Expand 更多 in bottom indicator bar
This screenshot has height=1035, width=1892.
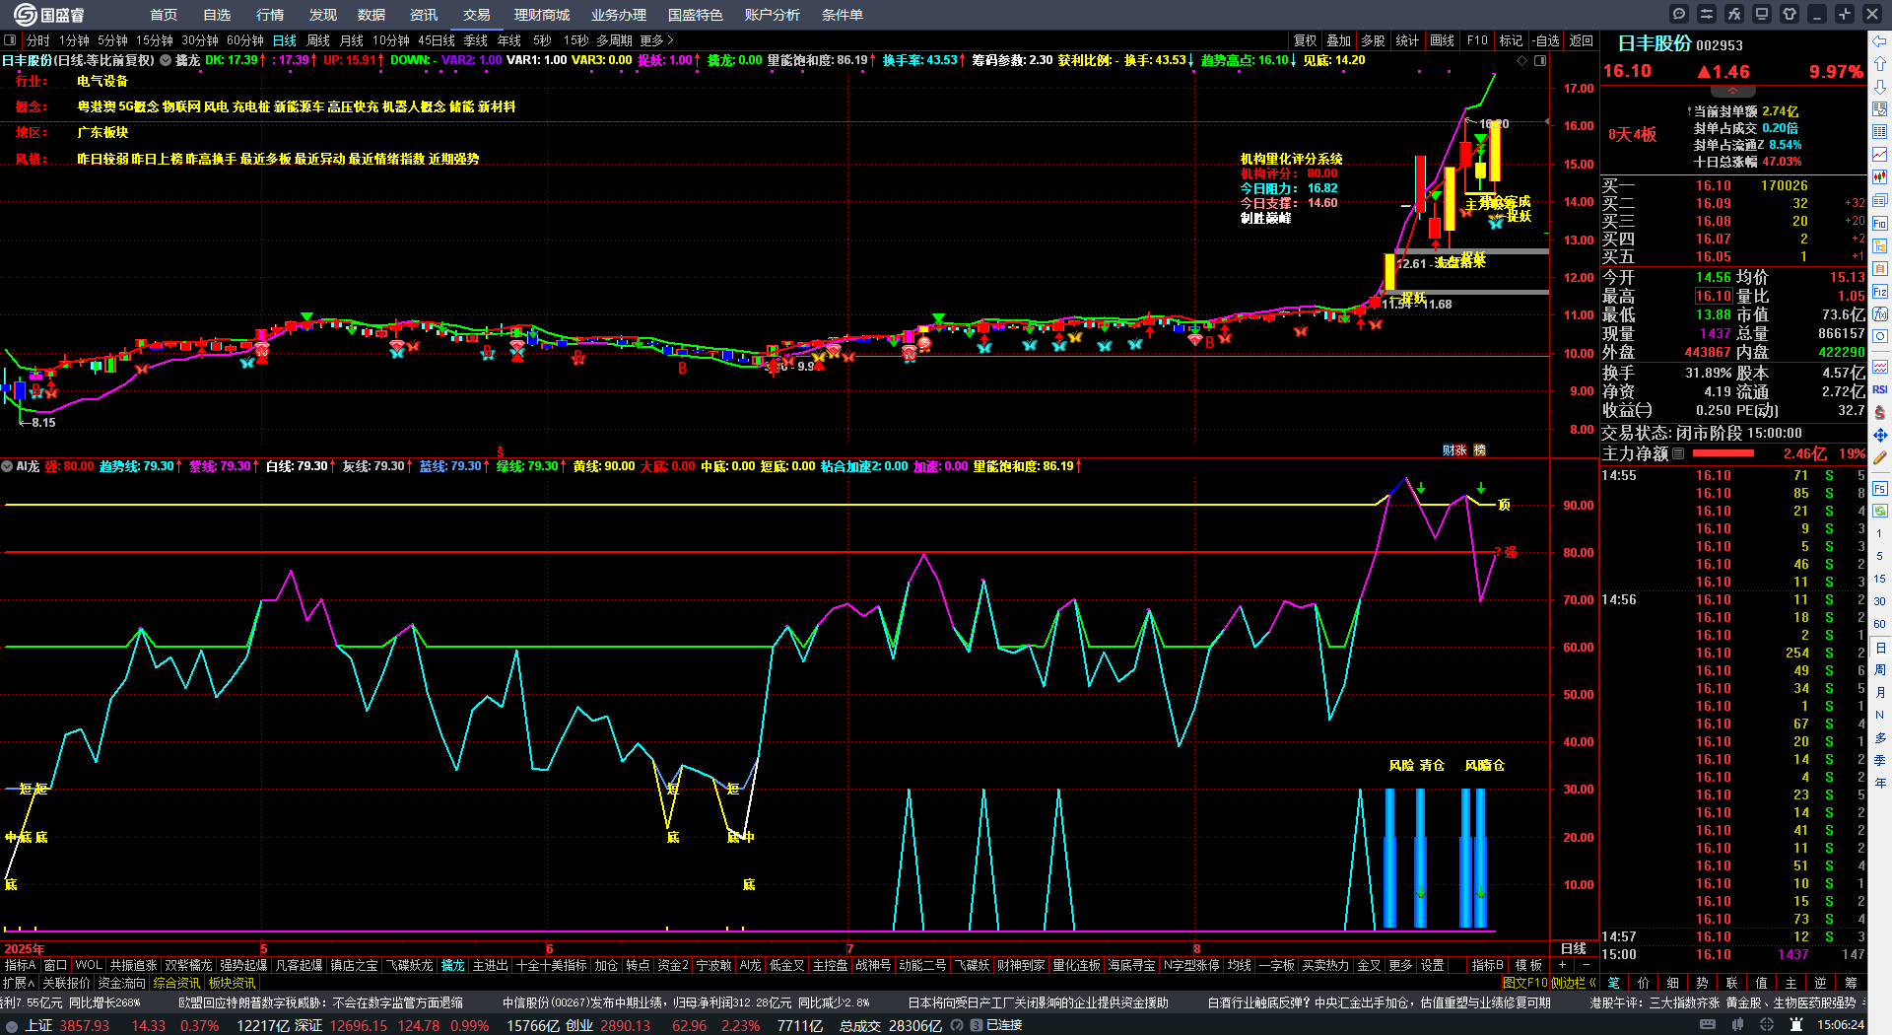(x=1400, y=965)
